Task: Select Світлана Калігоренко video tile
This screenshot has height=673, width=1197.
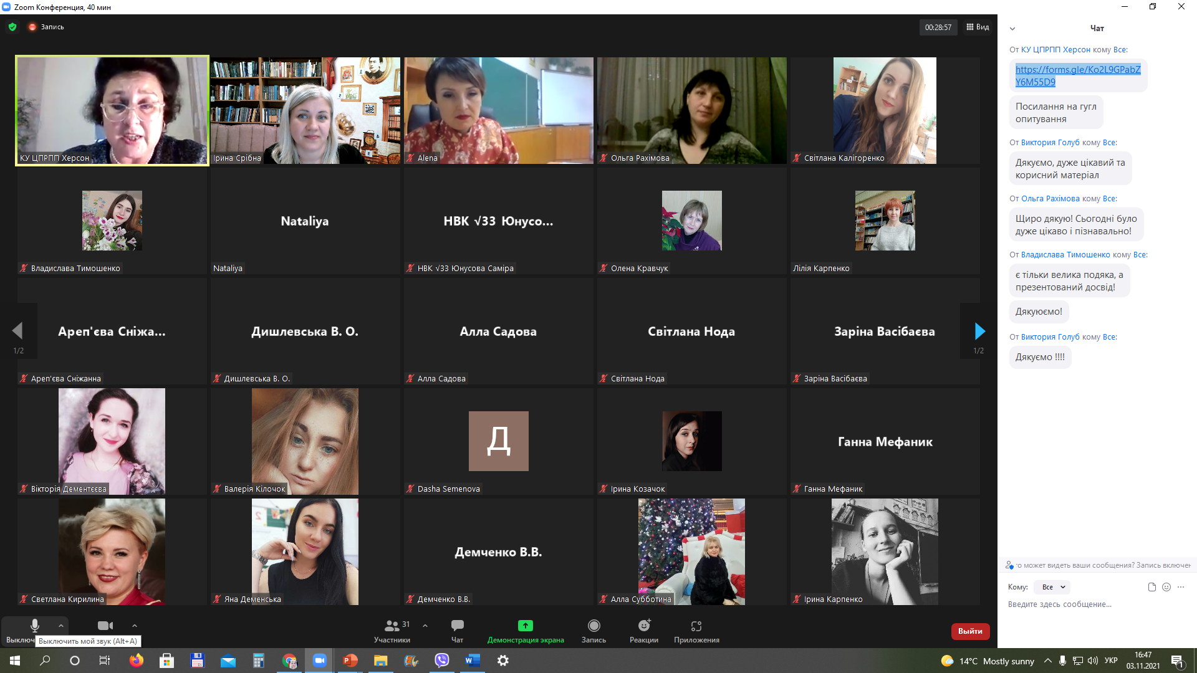Action: [885, 110]
